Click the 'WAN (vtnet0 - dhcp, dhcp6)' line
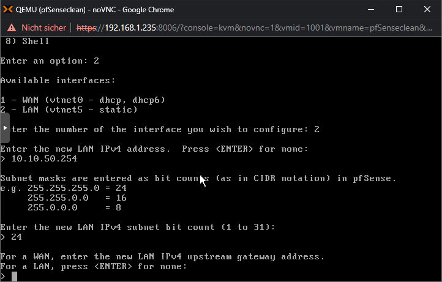This screenshot has width=442, height=282. (x=83, y=100)
